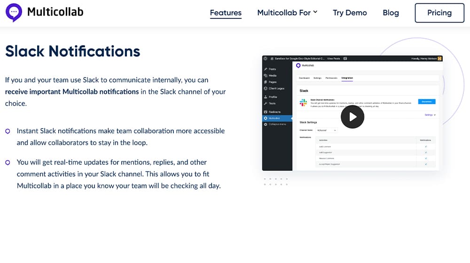Click the bullet circle beside 'You will get real-time updates'
This screenshot has height=263, width=470.
(8, 162)
